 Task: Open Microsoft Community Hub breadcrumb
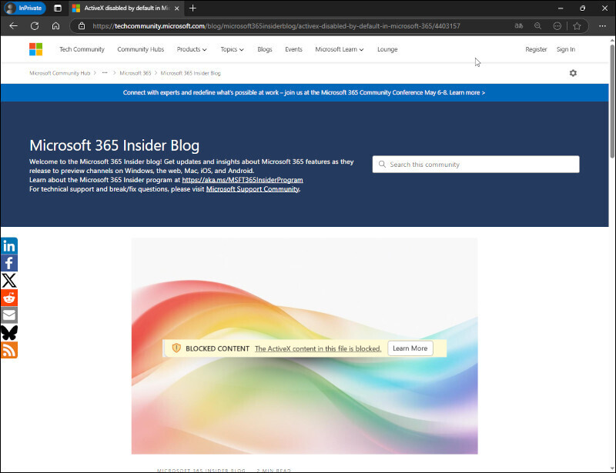point(60,73)
